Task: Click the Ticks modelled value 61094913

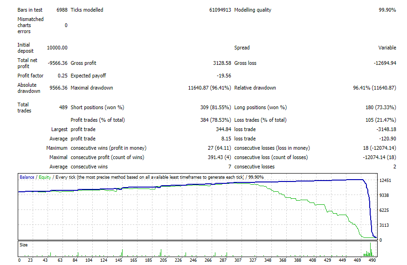Action: 220,10
